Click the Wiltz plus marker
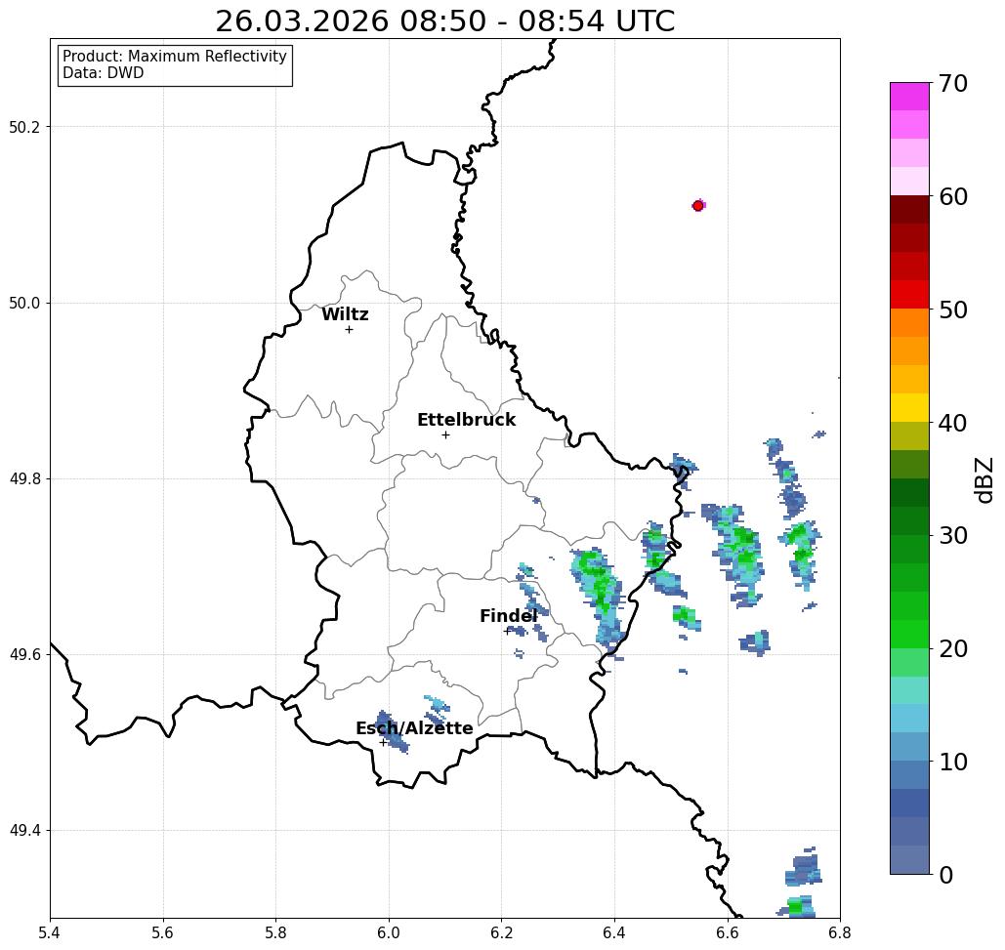The height and width of the screenshot is (950, 1005). click(x=349, y=329)
